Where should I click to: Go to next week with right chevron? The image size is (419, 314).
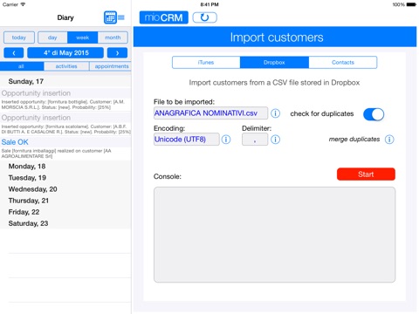[x=117, y=53]
